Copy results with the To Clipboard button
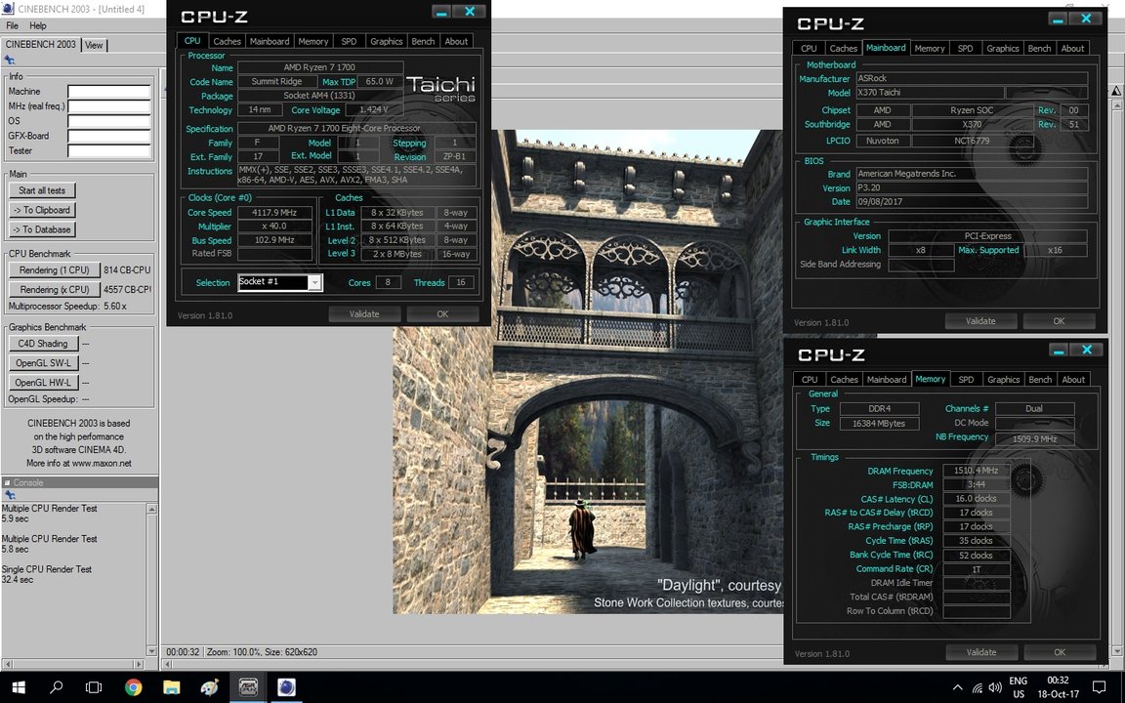This screenshot has height=703, width=1125. 42,210
